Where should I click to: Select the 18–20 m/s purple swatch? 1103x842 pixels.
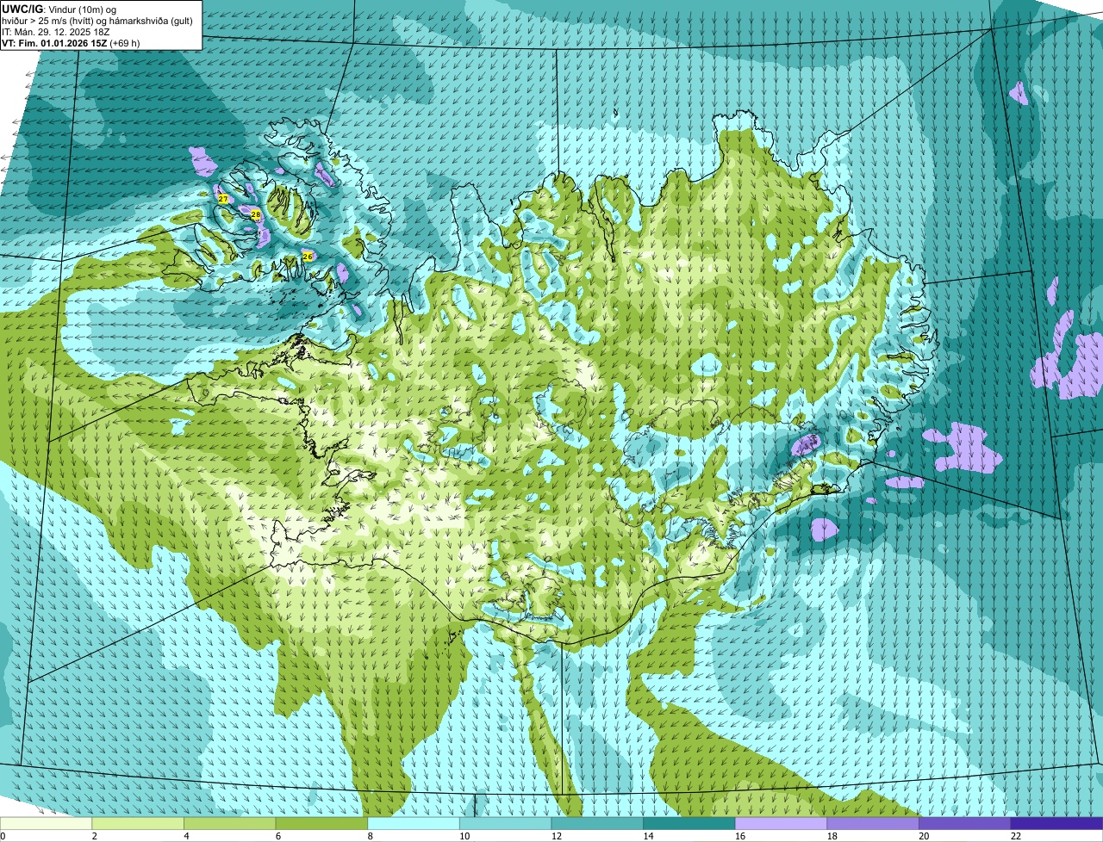tap(873, 823)
